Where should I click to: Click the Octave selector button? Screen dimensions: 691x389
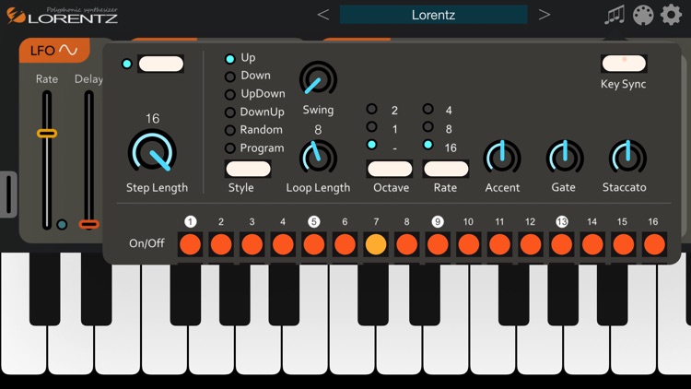click(x=390, y=169)
